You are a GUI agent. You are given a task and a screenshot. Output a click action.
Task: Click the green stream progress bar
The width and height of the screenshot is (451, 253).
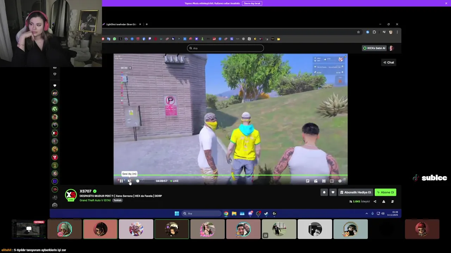pos(230,175)
